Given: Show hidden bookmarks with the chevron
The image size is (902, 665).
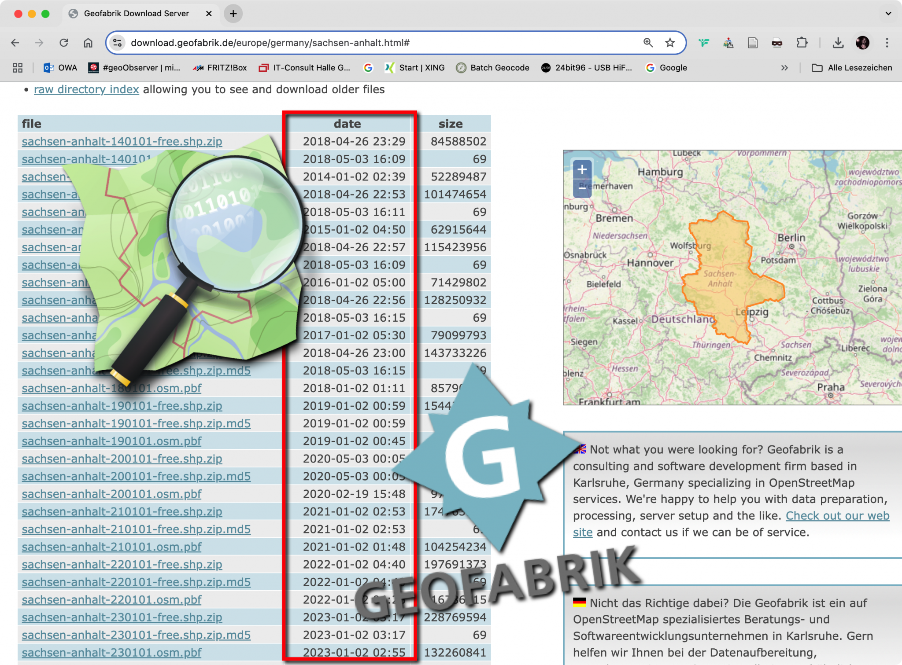Looking at the screenshot, I should (784, 68).
